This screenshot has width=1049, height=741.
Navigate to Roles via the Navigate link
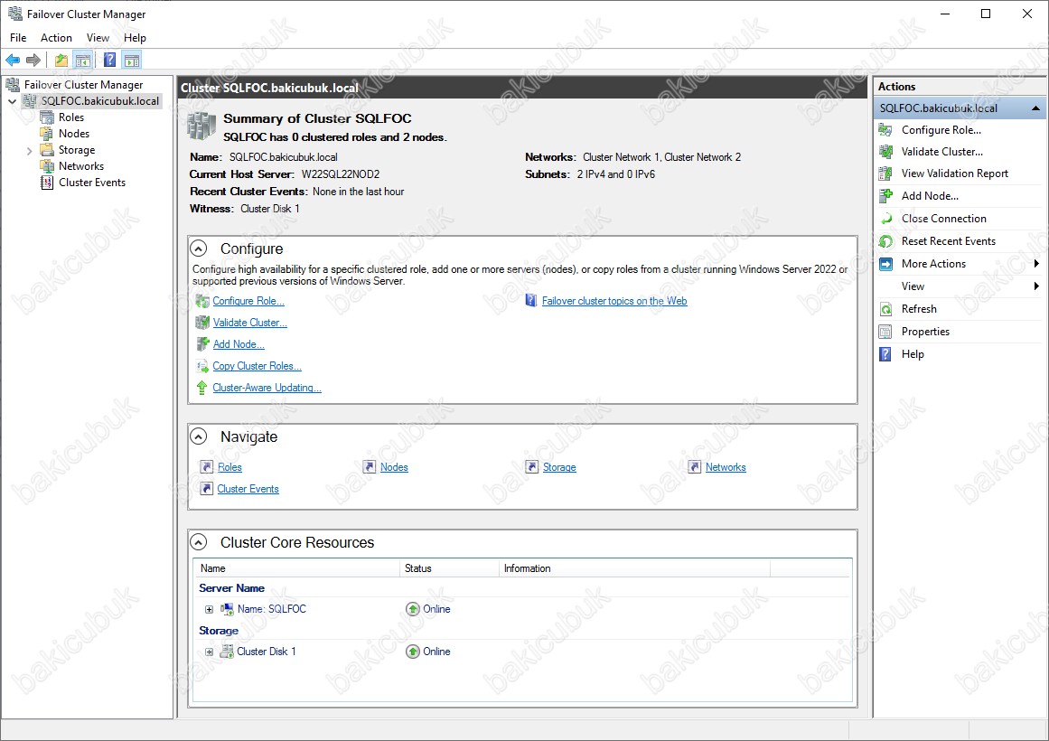coord(229,467)
